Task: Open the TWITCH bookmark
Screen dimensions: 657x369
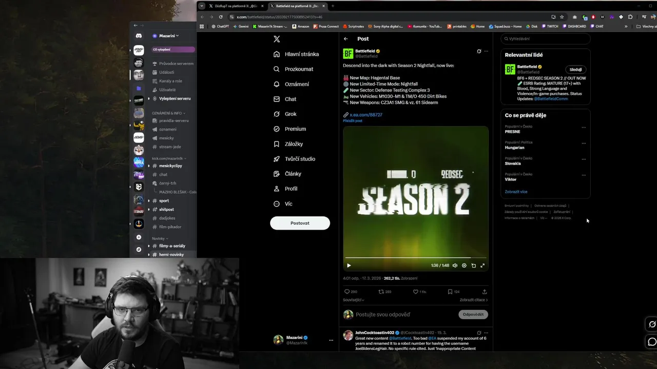Action: point(550,26)
